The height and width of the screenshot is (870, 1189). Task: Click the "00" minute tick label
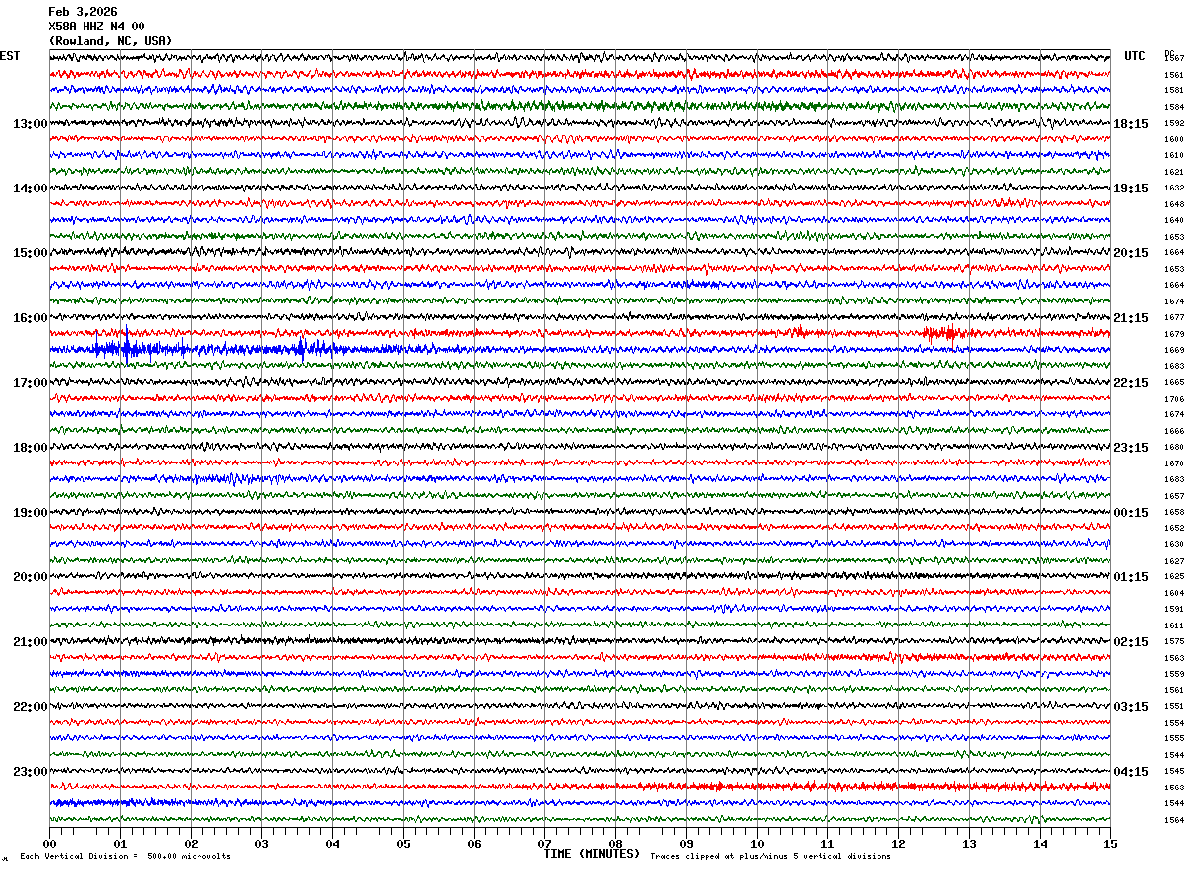coord(49,843)
